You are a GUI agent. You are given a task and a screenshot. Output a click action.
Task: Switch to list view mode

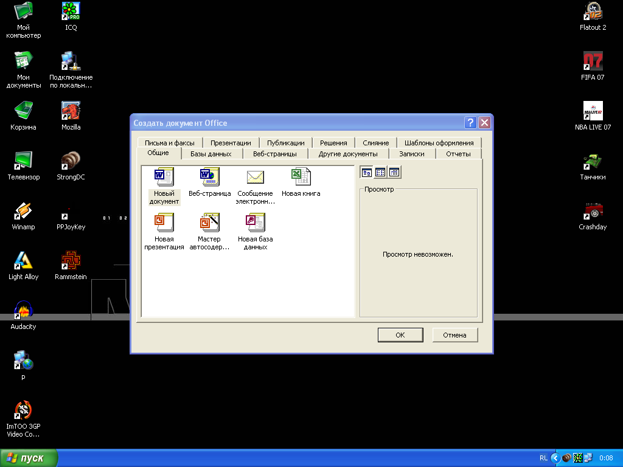point(380,172)
